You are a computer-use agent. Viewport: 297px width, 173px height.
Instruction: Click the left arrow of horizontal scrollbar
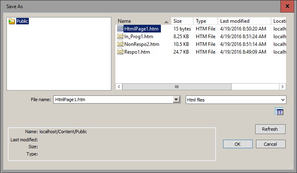point(119,86)
